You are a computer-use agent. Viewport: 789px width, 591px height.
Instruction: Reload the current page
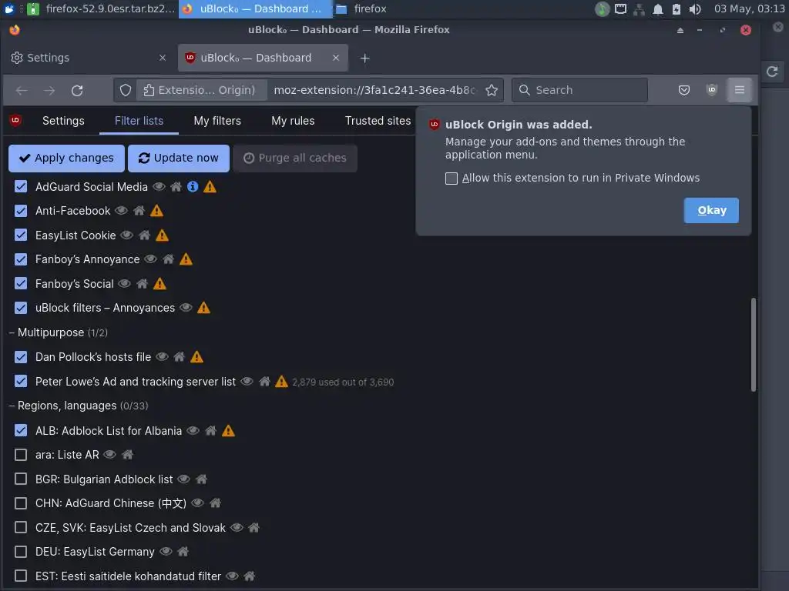pos(77,91)
